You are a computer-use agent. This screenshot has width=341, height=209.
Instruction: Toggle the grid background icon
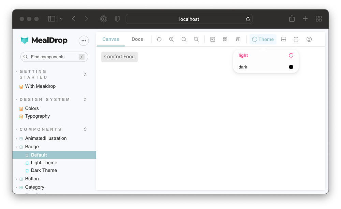click(x=225, y=39)
